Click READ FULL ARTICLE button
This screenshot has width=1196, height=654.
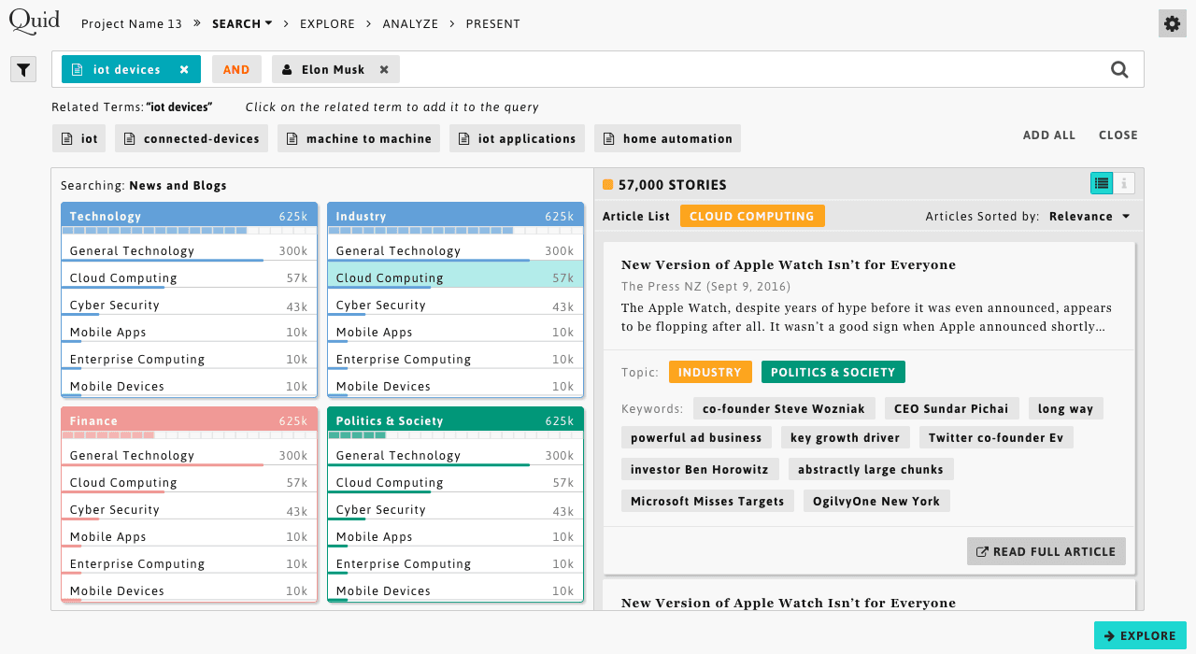click(1046, 551)
